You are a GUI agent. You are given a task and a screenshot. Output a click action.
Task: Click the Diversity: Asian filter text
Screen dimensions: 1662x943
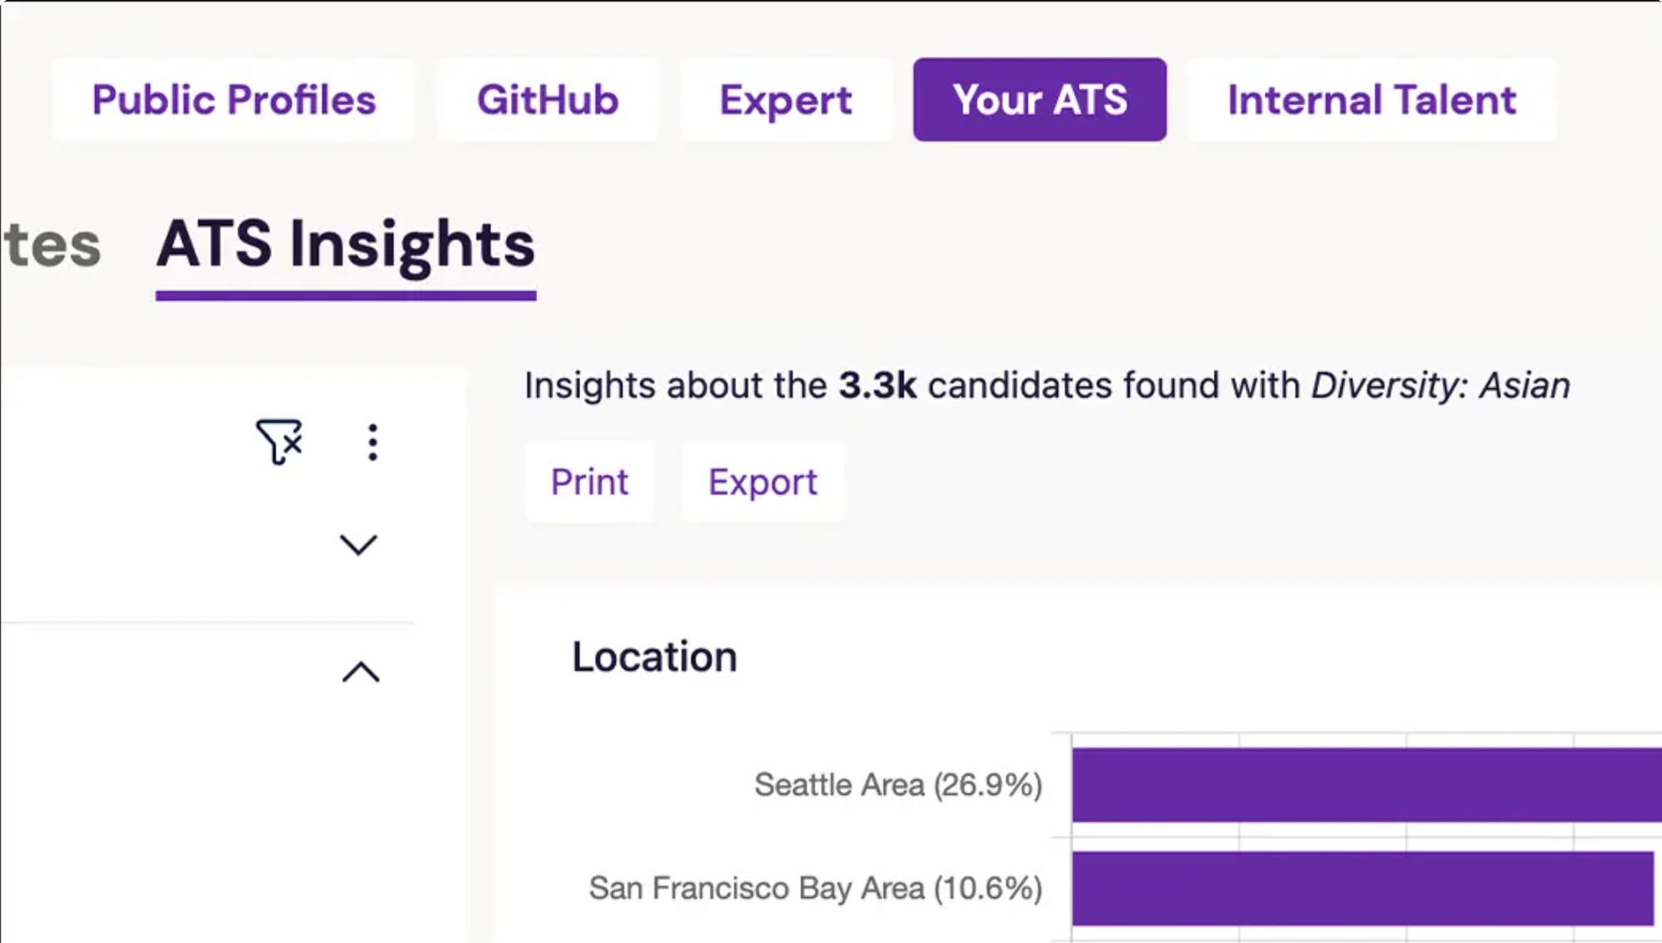1440,386
